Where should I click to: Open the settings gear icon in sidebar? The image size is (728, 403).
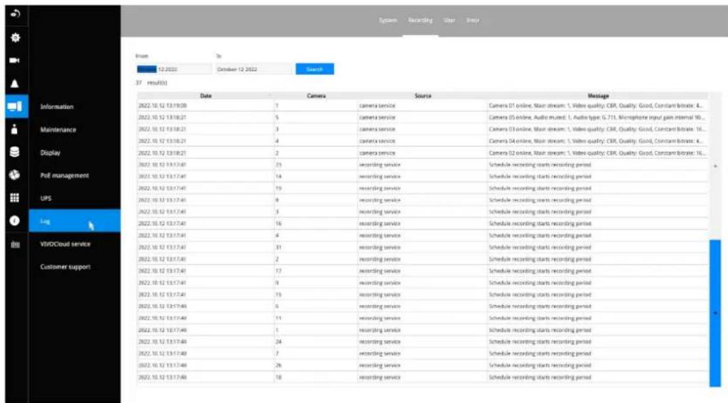15,37
